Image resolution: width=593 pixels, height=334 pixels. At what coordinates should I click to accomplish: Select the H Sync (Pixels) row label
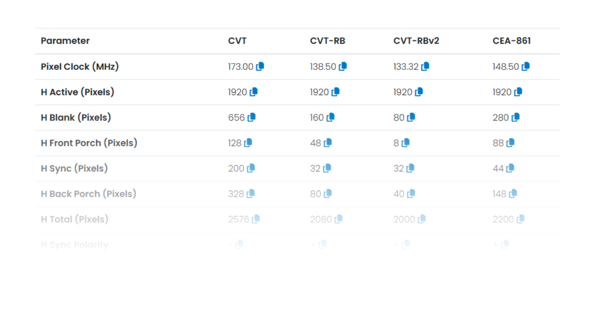74,168
